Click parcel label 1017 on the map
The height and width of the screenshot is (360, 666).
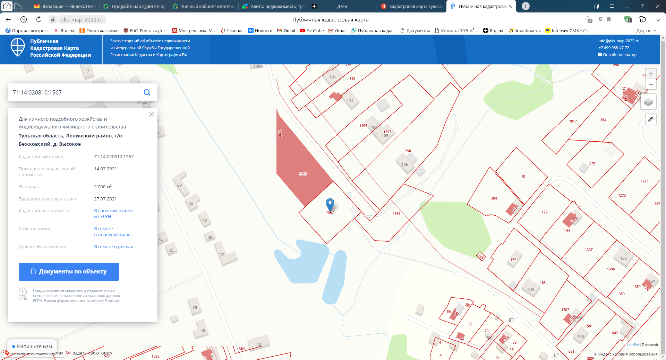click(x=573, y=121)
